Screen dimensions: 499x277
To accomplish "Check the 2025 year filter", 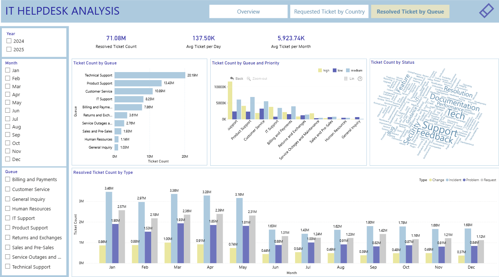I will 9,49.
